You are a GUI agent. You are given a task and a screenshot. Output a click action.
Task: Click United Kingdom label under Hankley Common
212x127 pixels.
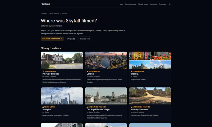pyautogui.click(x=138, y=112)
